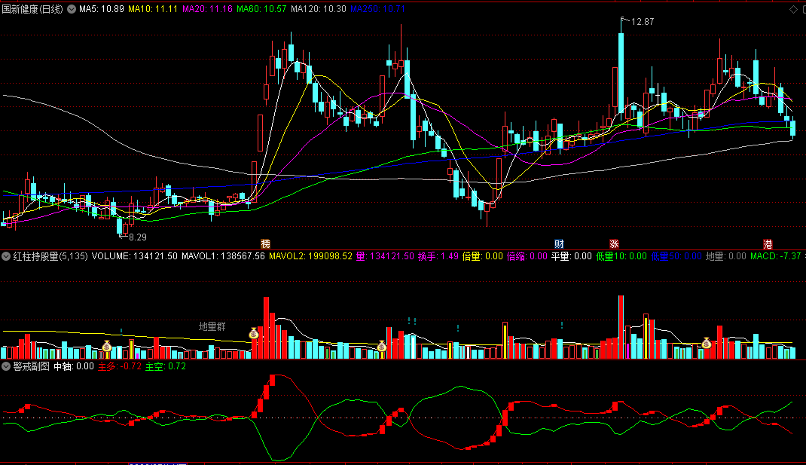Viewport: 806px width, 465px height.
Task: Click the rightmost money bag icon in volume
Action: coord(707,343)
